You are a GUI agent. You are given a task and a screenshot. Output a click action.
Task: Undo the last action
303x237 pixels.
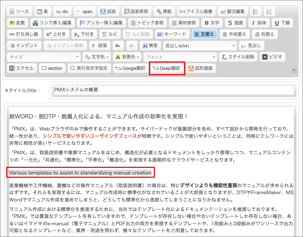click(x=118, y=46)
